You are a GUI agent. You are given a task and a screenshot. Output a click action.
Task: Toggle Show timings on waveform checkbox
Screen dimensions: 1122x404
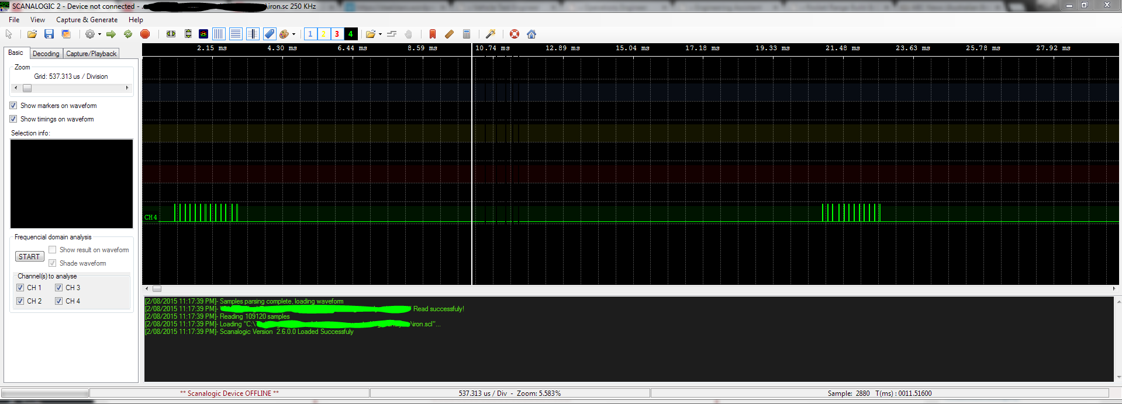13,119
